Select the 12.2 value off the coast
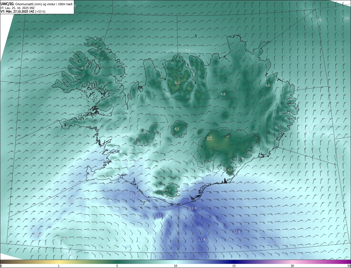 (x=134, y=195)
